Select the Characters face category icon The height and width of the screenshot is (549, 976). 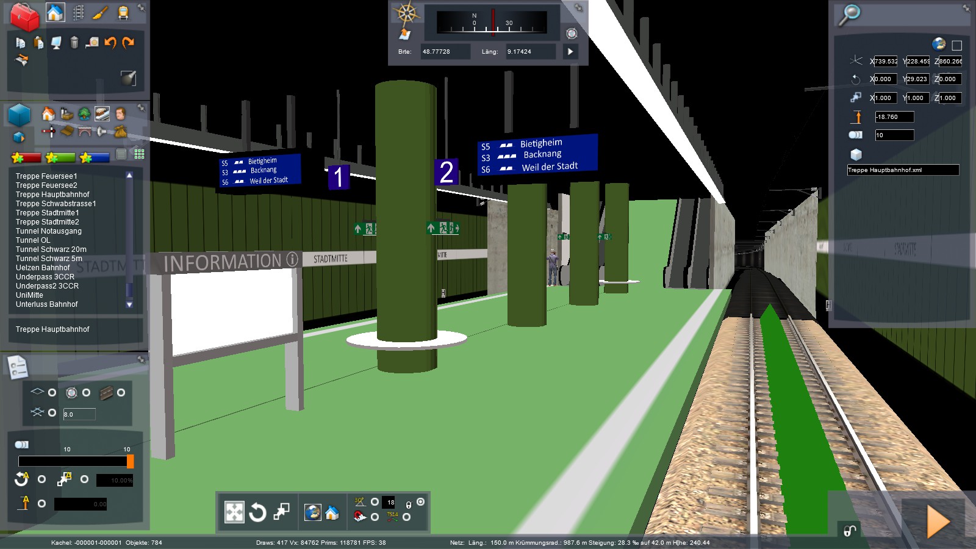tap(120, 114)
